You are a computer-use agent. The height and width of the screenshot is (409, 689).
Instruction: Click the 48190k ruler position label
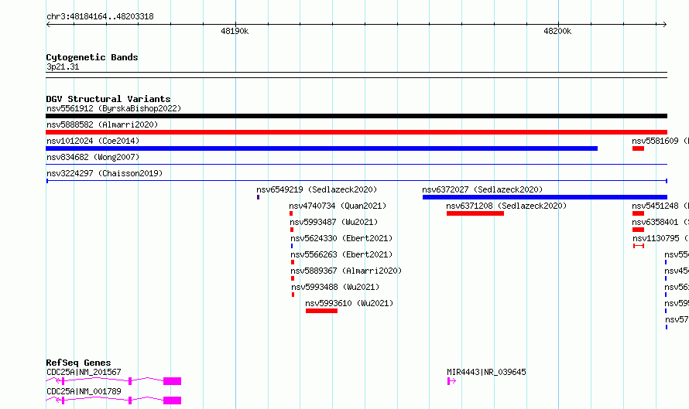(235, 31)
